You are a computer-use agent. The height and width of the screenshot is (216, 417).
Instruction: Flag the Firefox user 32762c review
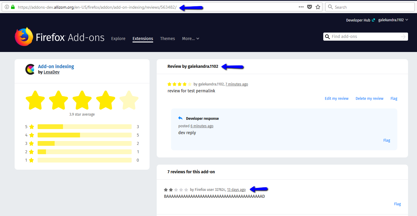click(398, 204)
